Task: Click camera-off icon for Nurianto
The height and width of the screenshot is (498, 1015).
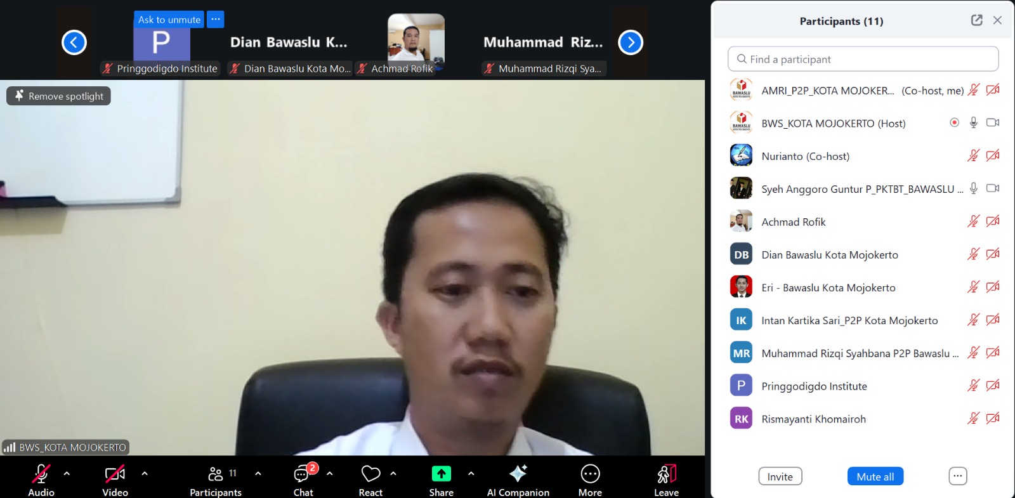Action: coord(993,155)
